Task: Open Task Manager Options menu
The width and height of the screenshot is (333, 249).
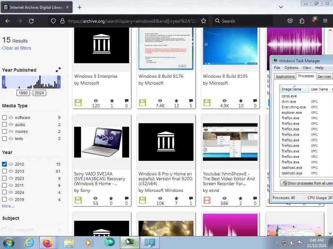Action: click(291, 68)
